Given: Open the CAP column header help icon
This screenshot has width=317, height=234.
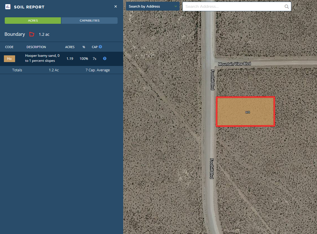Looking at the screenshot, I should pyautogui.click(x=100, y=47).
